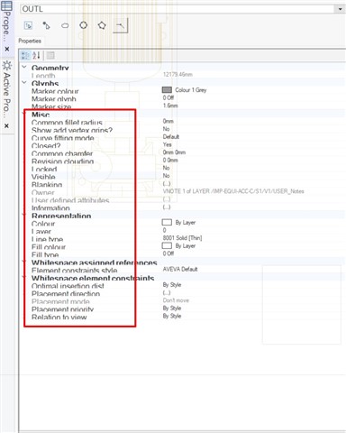The width and height of the screenshot is (346, 433).
Task: Click the Active Pro... side tab sun icon
Action: [7, 65]
